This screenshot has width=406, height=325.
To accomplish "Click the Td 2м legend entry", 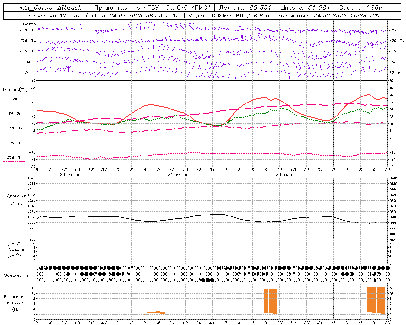I will pos(15,114).
